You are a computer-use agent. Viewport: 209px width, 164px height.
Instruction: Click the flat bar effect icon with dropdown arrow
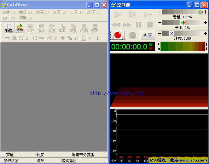[x=7, y=38]
